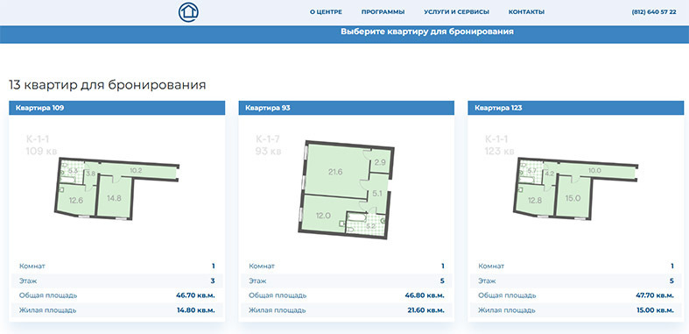The image size is (689, 334).
Task: Open the О ЦЕНТРЕ menu item
Action: point(326,12)
